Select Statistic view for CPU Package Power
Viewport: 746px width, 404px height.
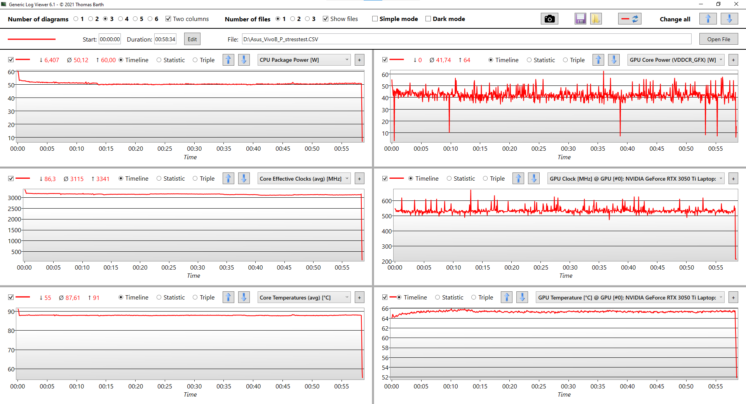pos(159,60)
